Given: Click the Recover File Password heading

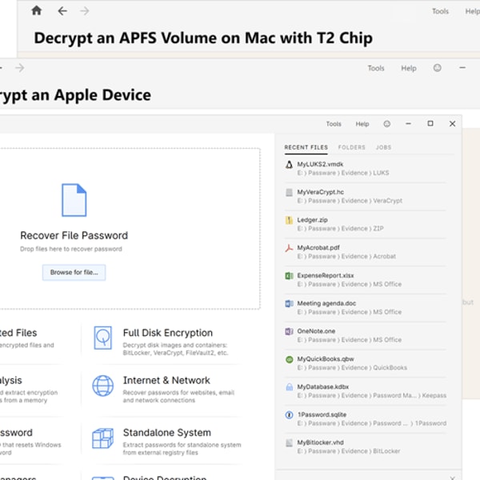Looking at the screenshot, I should coord(74,235).
